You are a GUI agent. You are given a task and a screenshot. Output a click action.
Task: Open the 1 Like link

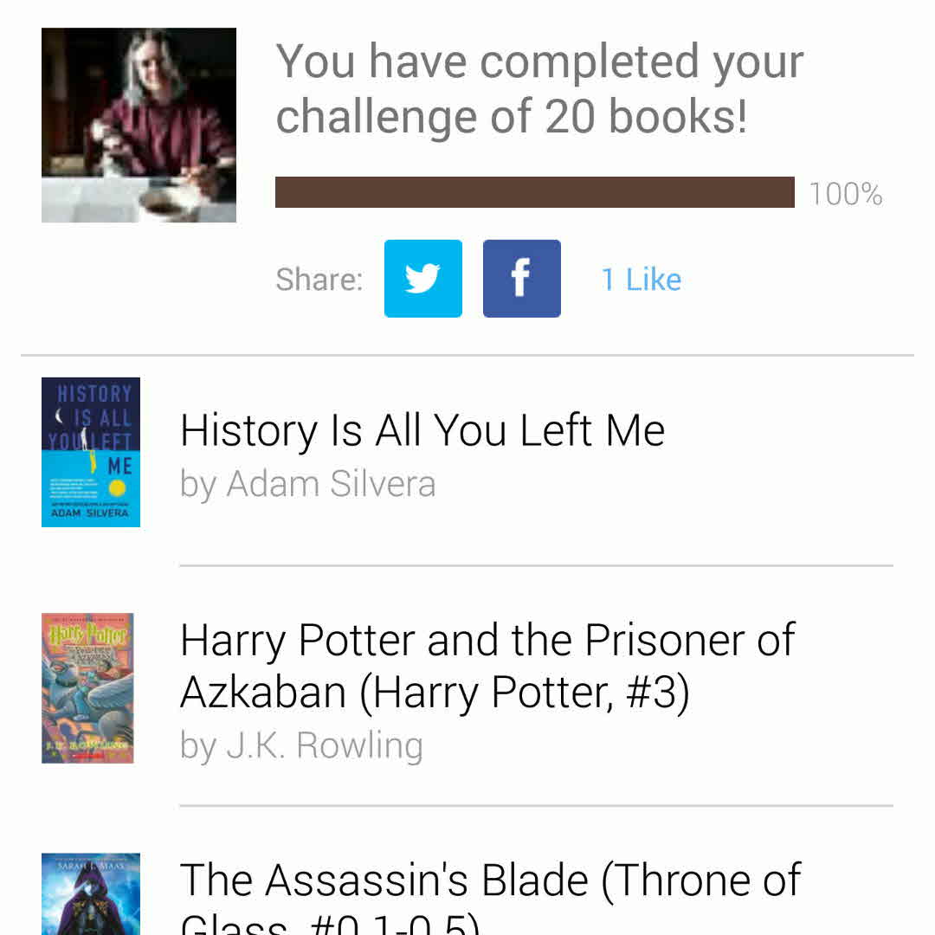click(x=642, y=280)
